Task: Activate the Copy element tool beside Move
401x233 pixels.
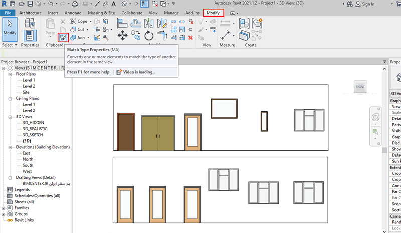Action: (135, 35)
